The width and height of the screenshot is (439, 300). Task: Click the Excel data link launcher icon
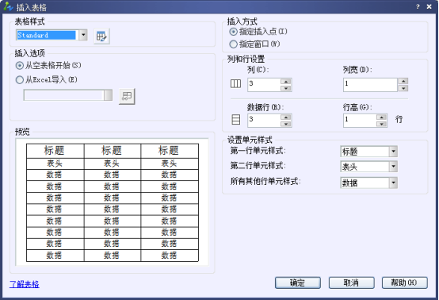pyautogui.click(x=127, y=97)
